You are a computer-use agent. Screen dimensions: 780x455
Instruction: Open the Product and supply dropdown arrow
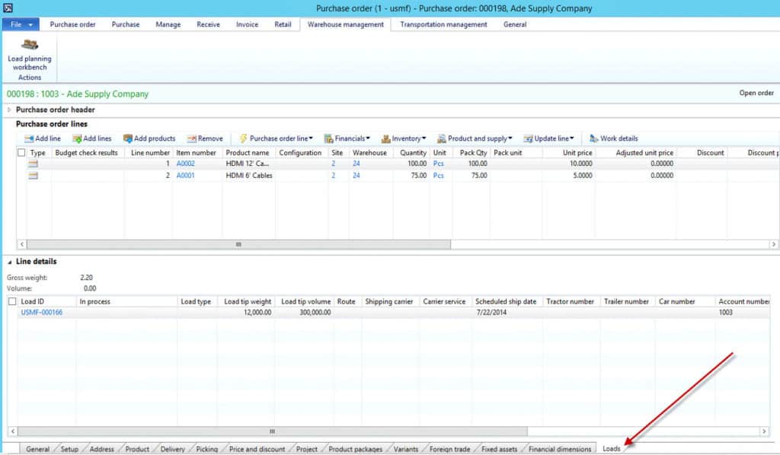coord(510,138)
